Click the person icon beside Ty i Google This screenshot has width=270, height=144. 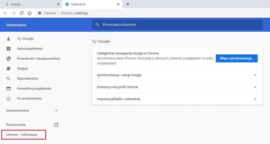tap(9, 39)
